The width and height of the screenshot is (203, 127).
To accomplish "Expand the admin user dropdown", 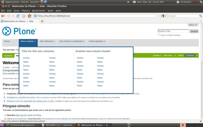I will point(193,25).
